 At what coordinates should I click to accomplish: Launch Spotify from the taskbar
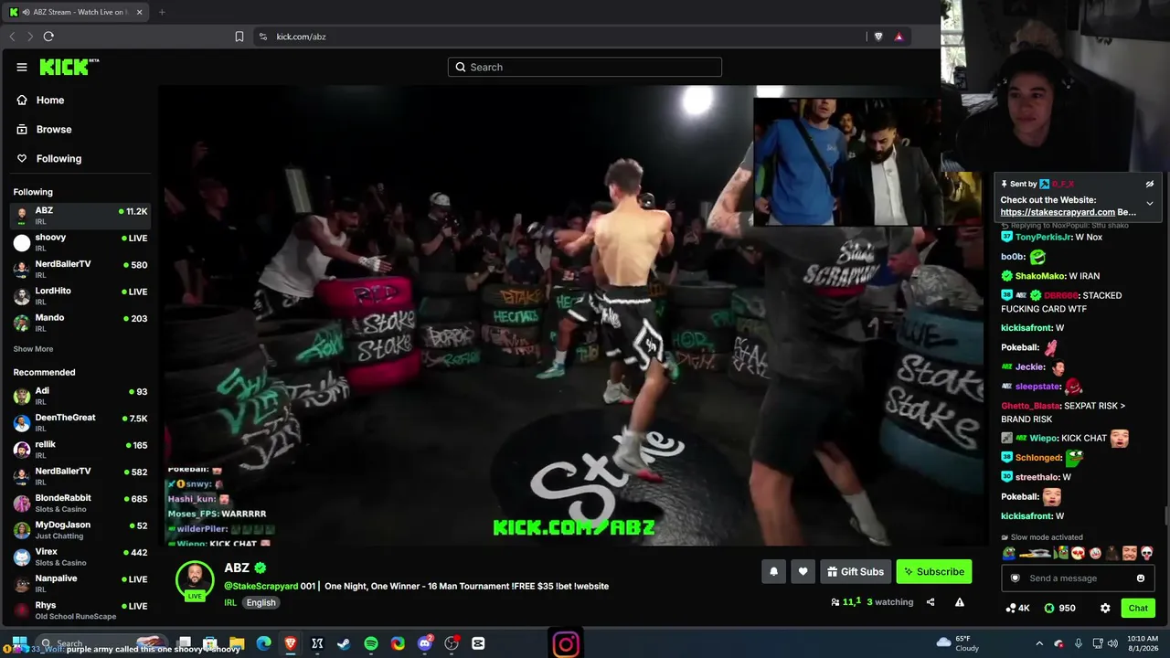coord(371,643)
